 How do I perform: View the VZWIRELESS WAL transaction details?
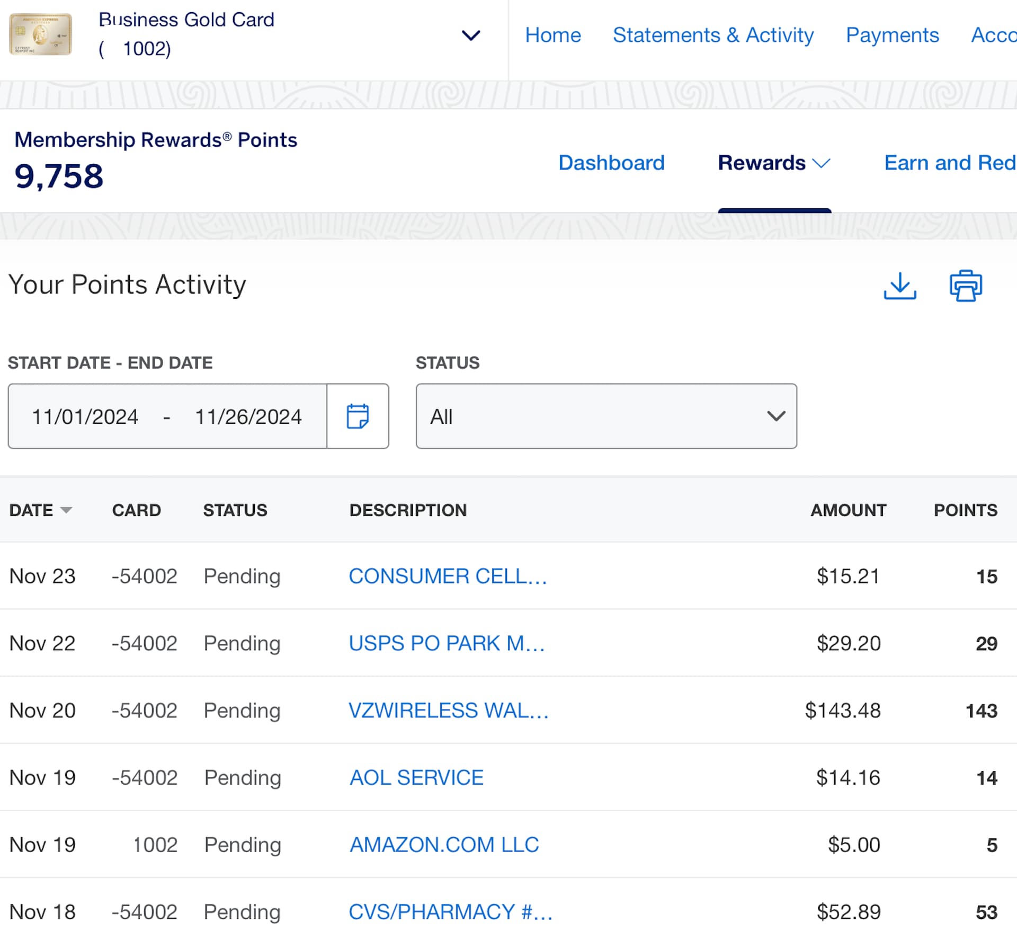click(x=448, y=711)
